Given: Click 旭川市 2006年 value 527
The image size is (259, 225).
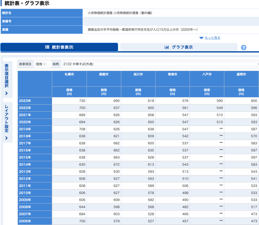Looking at the screenshot, I should [151, 221].
